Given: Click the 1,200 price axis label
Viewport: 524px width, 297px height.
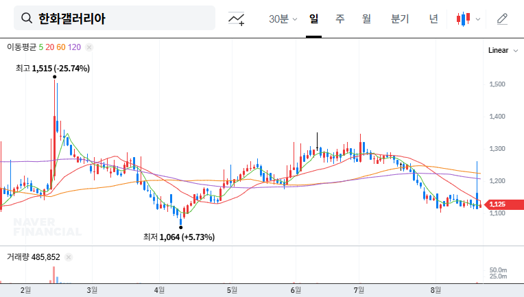Looking at the screenshot, I should pos(497,181).
